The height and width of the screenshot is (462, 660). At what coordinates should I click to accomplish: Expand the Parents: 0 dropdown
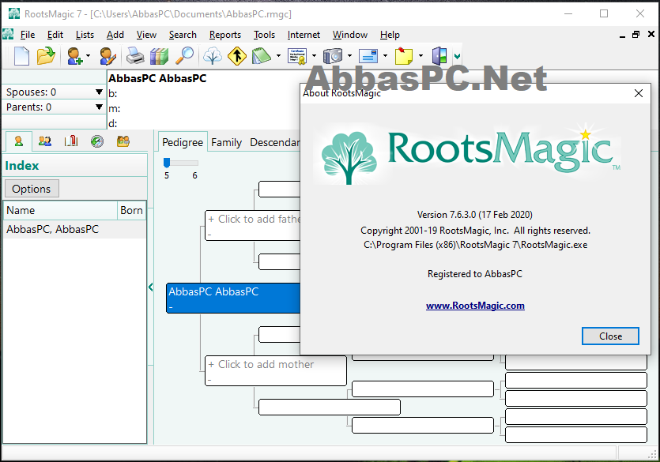(x=99, y=107)
